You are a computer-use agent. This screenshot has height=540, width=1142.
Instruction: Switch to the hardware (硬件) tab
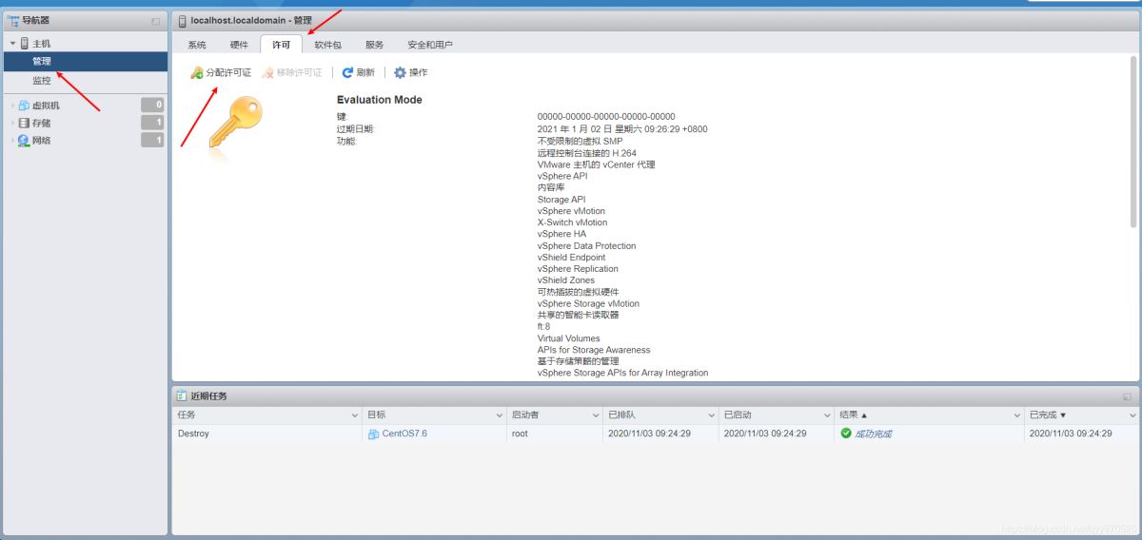tap(239, 45)
